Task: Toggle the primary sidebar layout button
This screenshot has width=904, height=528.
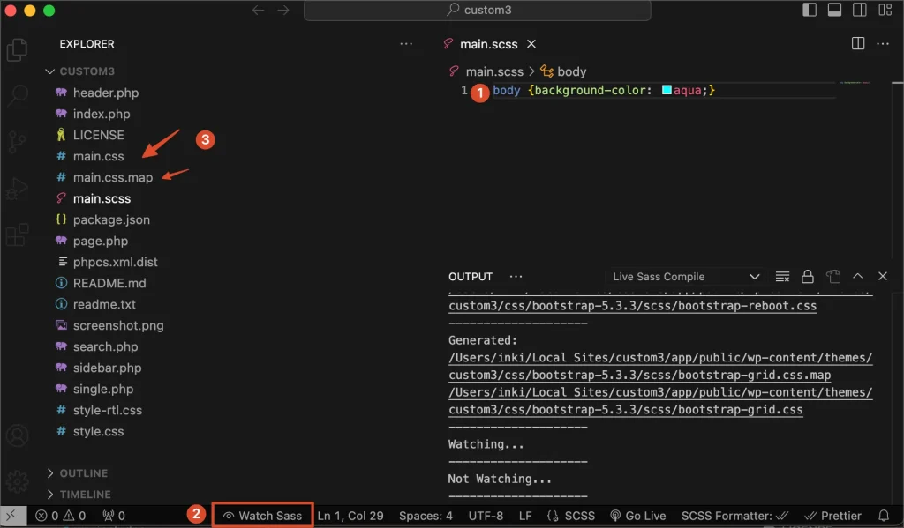Action: click(810, 11)
